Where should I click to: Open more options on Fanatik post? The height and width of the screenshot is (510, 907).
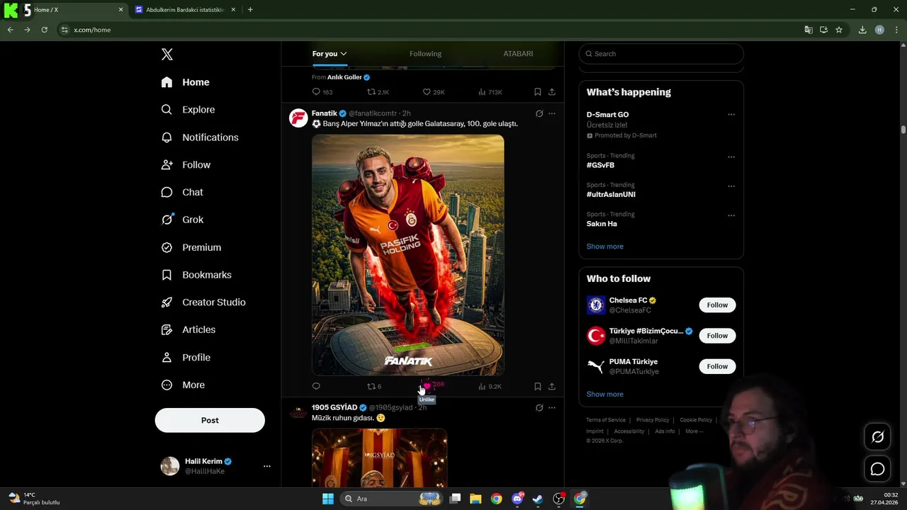[552, 113]
